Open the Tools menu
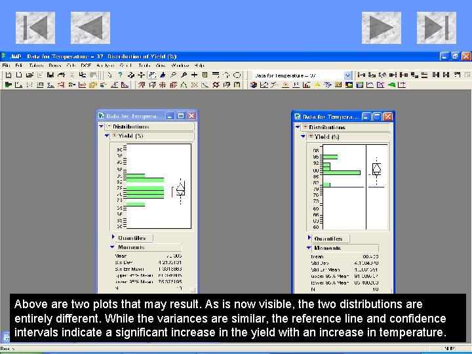 [144, 66]
